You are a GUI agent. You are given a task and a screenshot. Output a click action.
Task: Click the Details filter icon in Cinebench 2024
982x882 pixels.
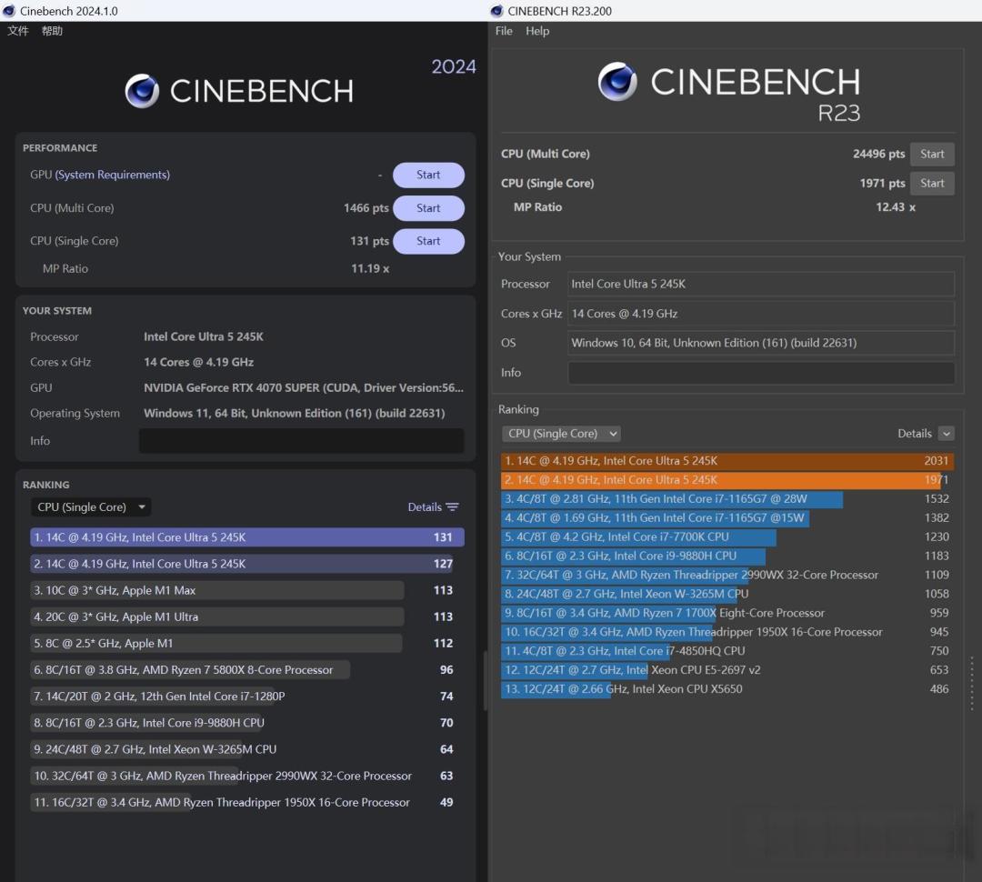pos(452,506)
